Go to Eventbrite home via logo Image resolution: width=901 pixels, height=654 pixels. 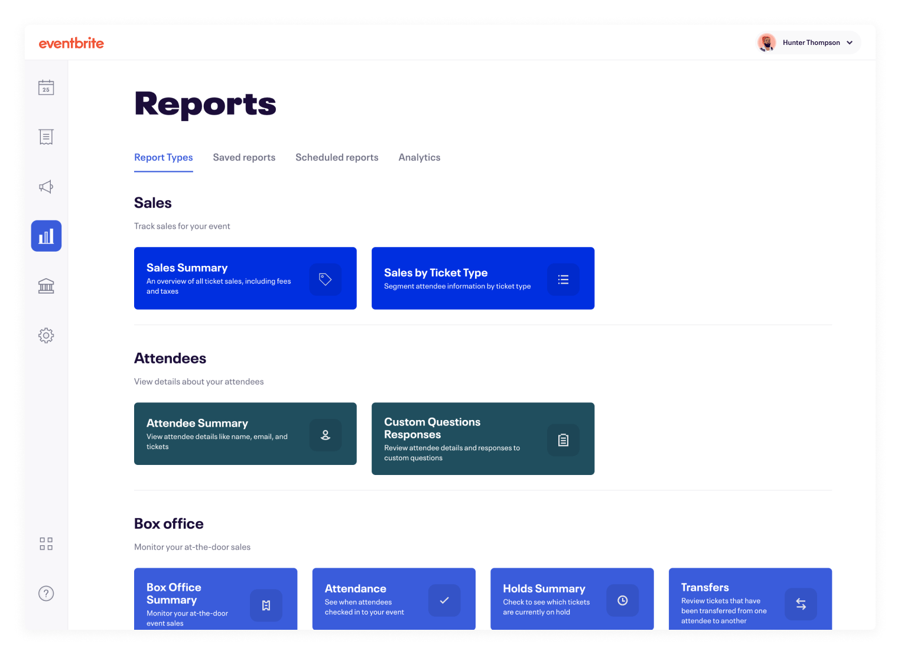tap(71, 43)
